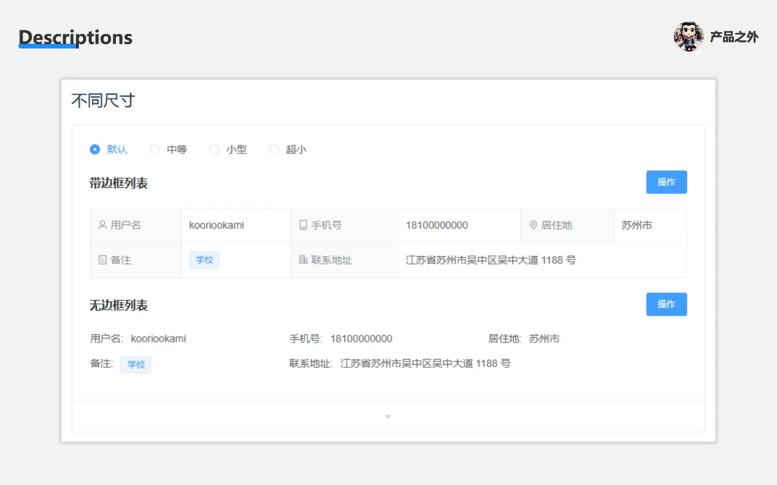The height and width of the screenshot is (485, 777).
Task: Expand the code panel with bottom arrow
Action: [x=388, y=416]
